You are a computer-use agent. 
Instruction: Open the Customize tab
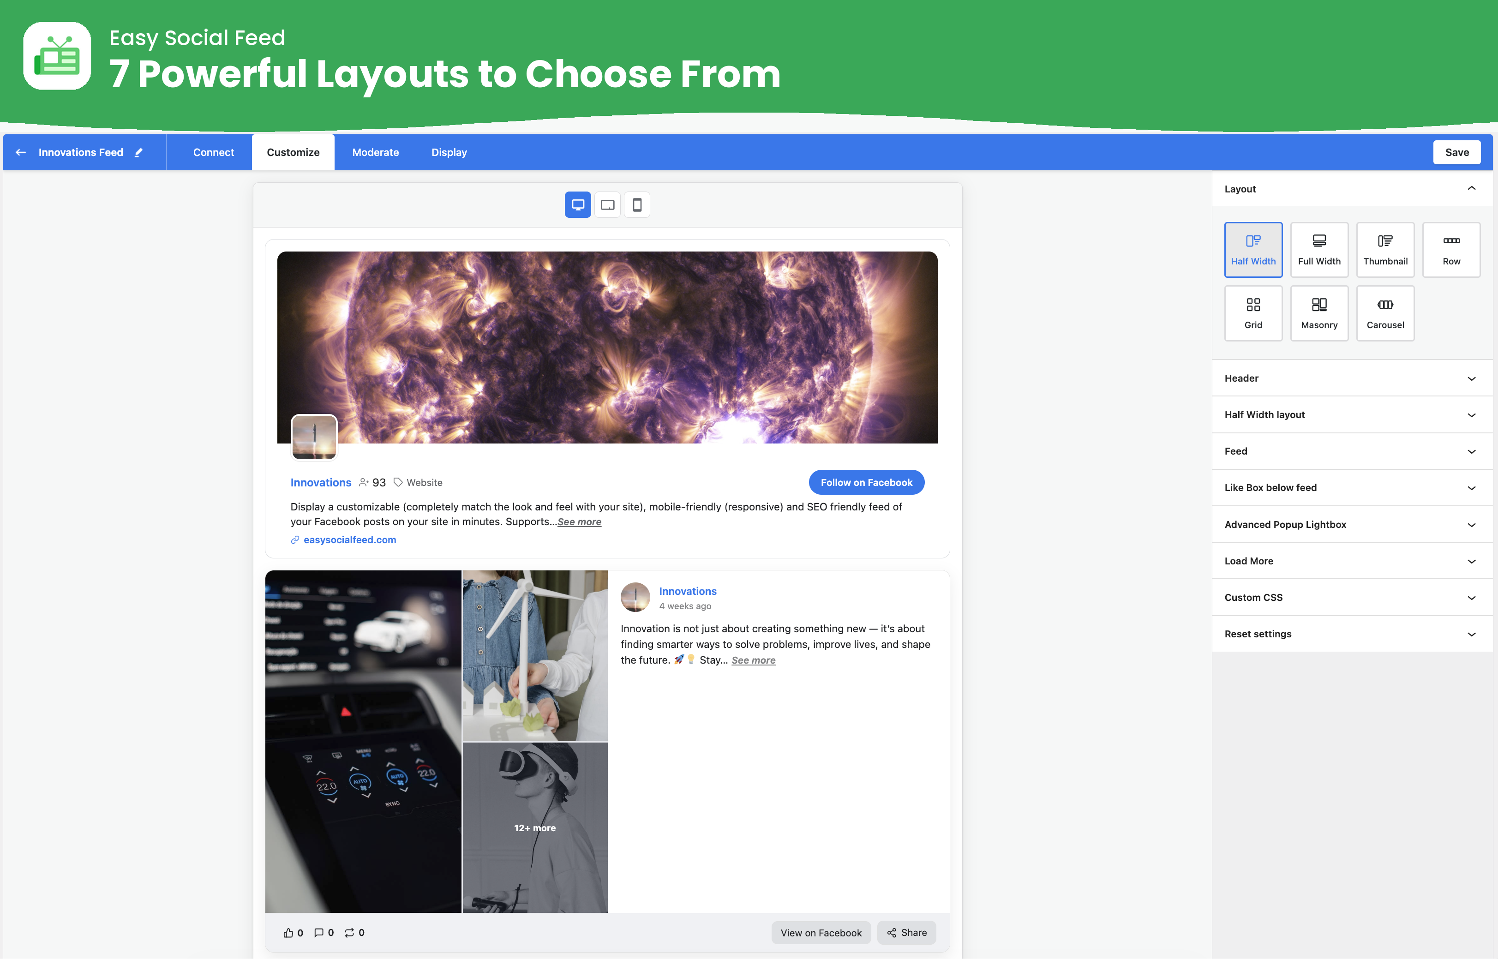(293, 152)
